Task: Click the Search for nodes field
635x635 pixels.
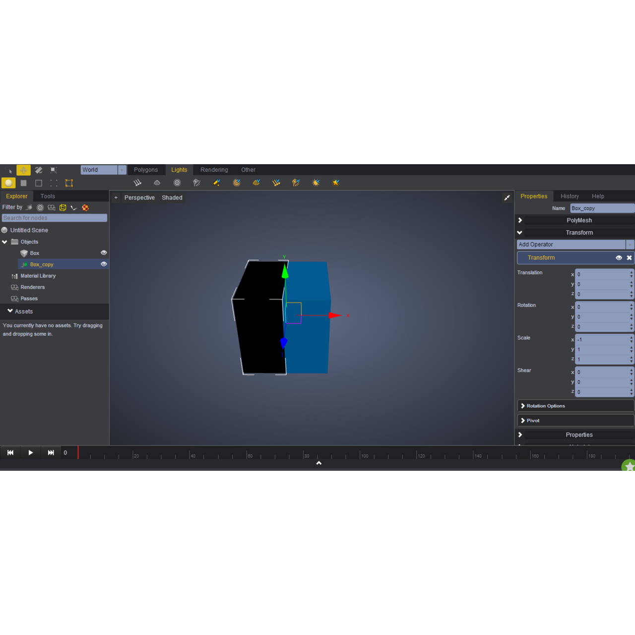Action: (54, 218)
